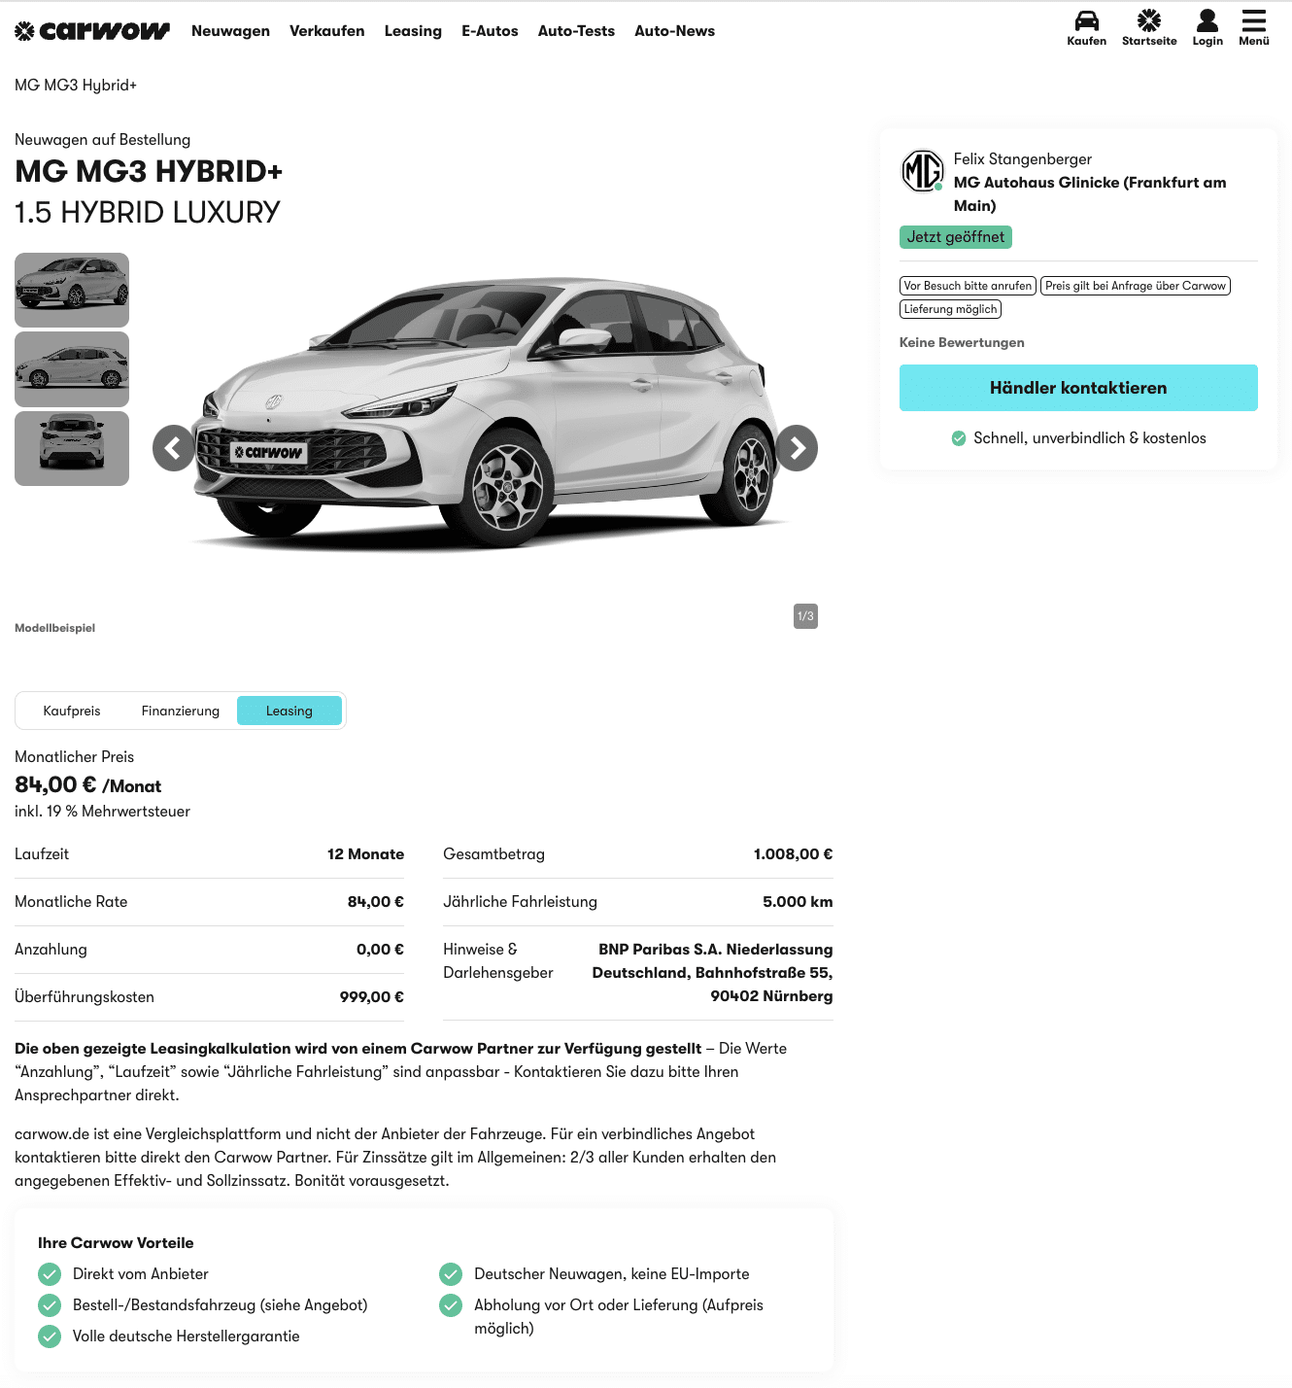Click the MG dealer logo
The width and height of the screenshot is (1292, 1388).
coord(922,171)
